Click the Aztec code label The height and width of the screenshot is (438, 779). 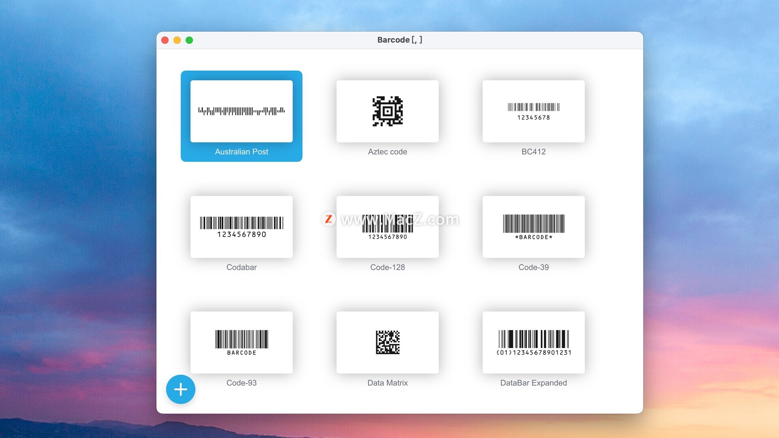[387, 152]
